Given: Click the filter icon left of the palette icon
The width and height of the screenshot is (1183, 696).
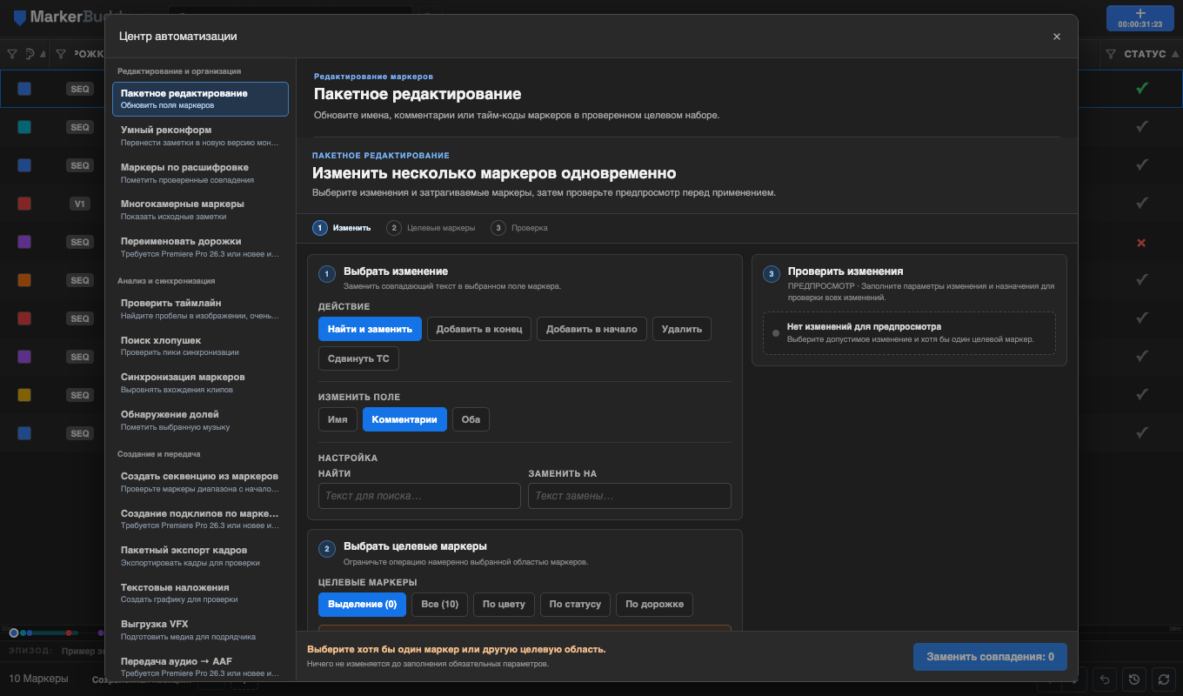Looking at the screenshot, I should (x=12, y=54).
